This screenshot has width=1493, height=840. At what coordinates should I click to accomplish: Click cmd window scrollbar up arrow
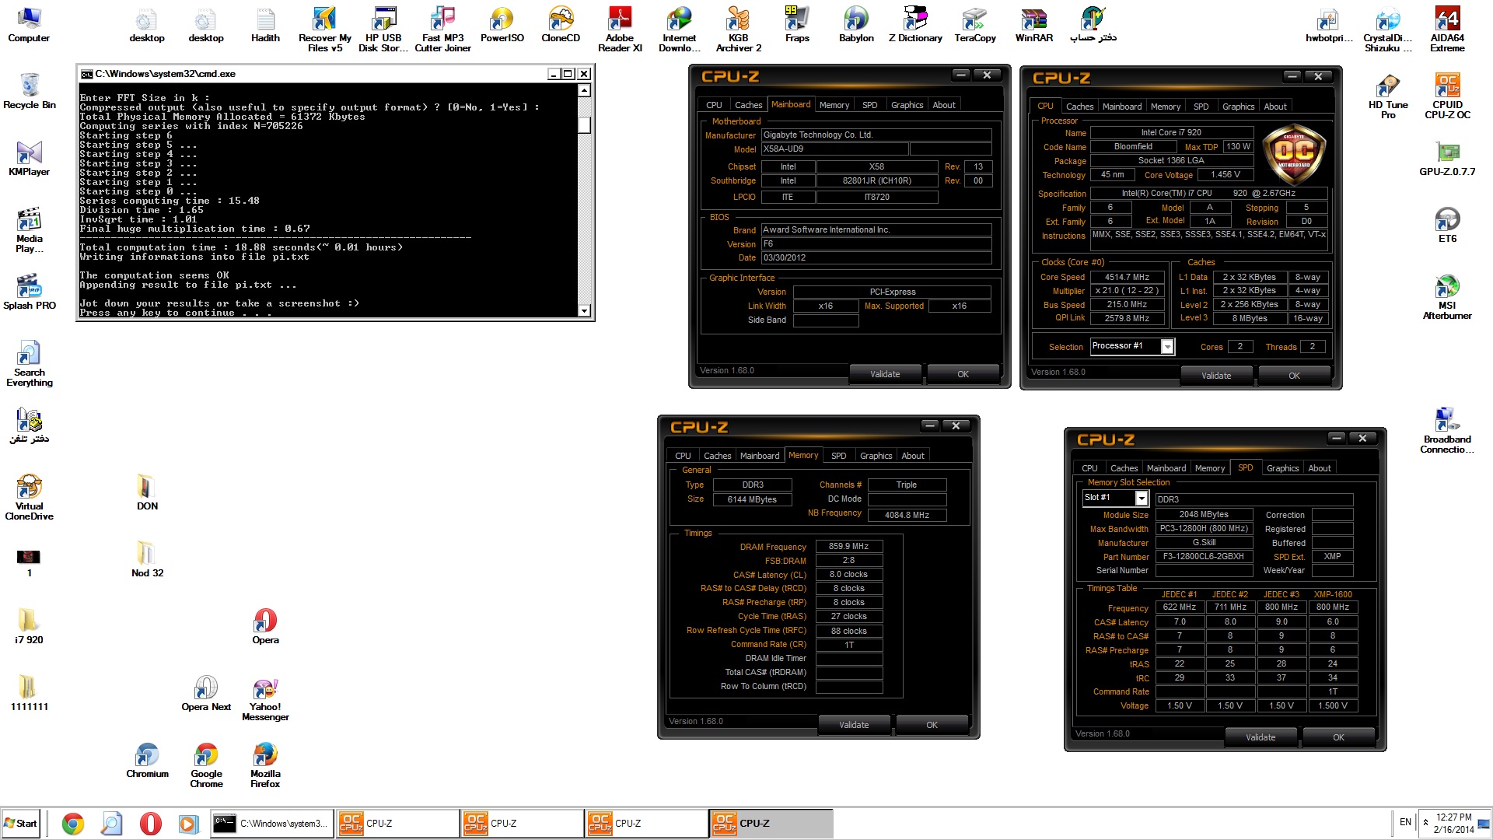(584, 90)
